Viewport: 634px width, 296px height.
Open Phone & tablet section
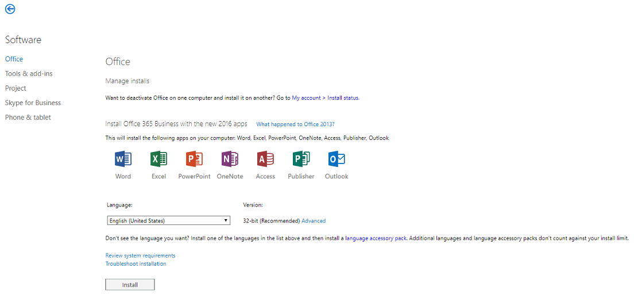[28, 117]
